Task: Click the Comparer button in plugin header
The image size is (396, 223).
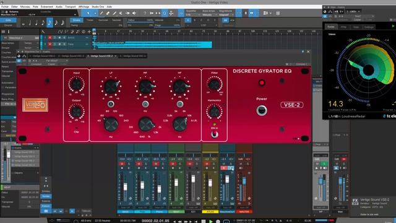Action: pos(37,64)
